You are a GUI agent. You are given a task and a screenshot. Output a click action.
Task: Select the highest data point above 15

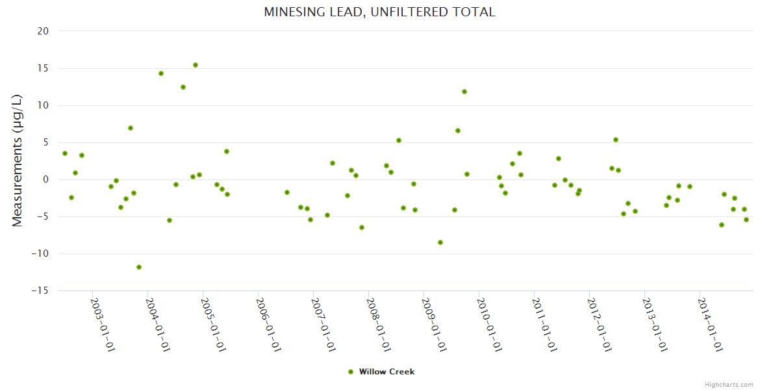(196, 65)
